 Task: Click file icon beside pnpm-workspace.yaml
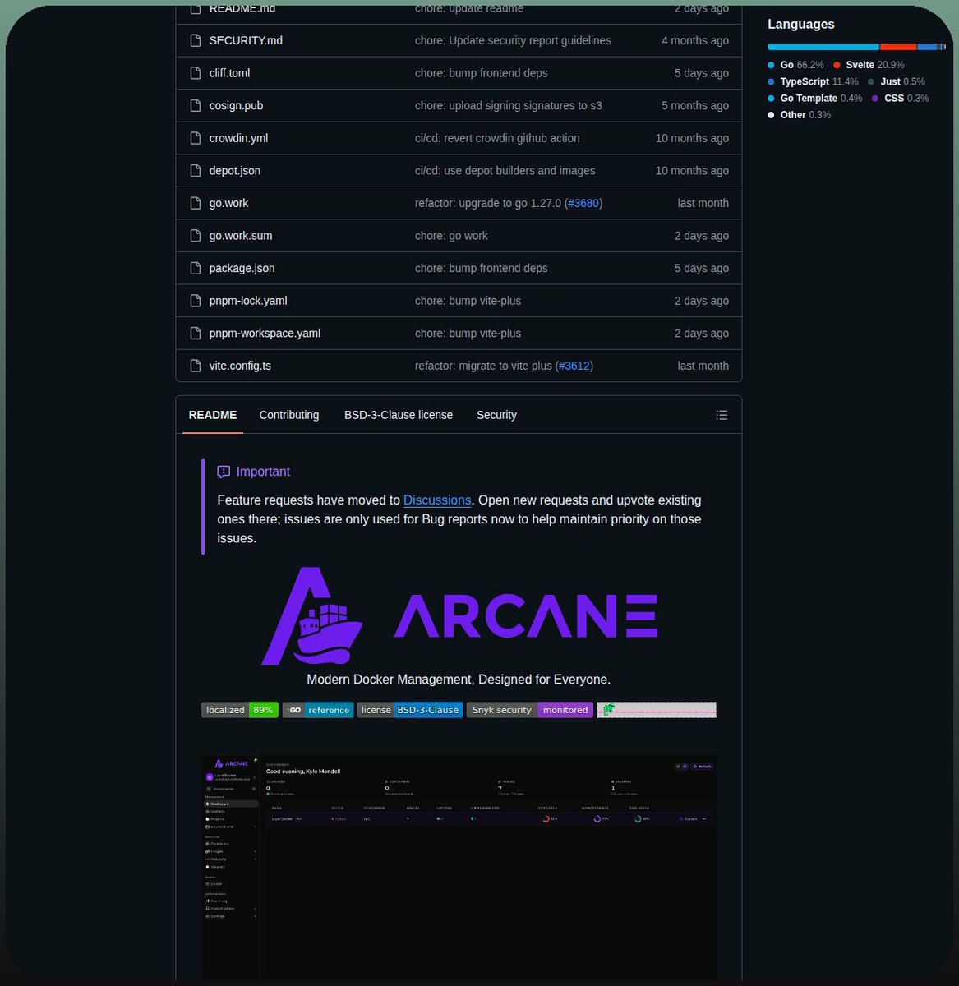coord(195,333)
